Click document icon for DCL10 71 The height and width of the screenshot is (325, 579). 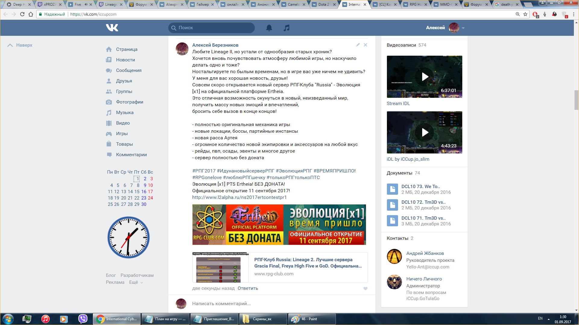coord(392,221)
